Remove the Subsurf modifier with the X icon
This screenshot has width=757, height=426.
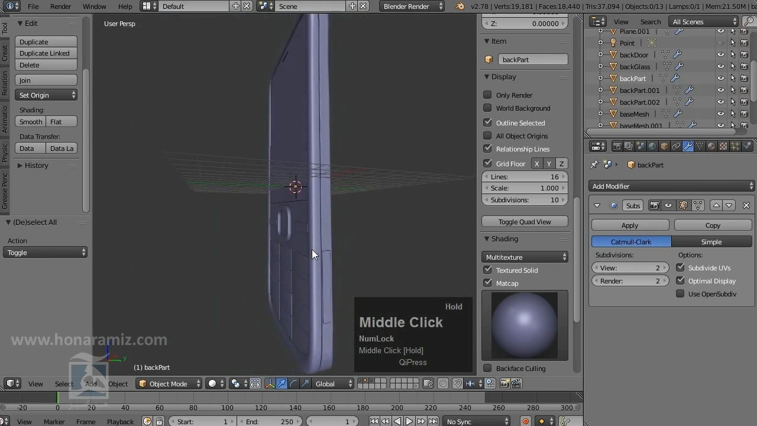coord(746,205)
